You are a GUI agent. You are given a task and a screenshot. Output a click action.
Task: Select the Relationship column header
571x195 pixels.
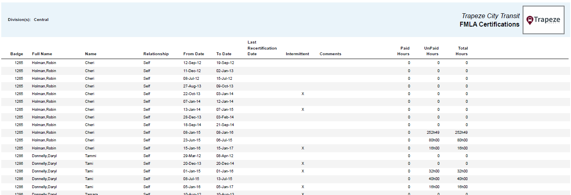point(156,54)
